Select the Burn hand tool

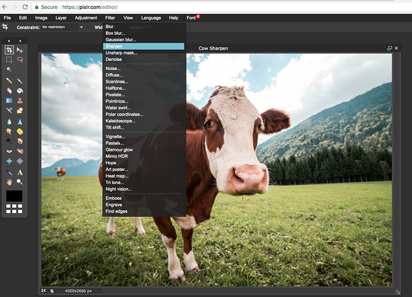point(20,141)
